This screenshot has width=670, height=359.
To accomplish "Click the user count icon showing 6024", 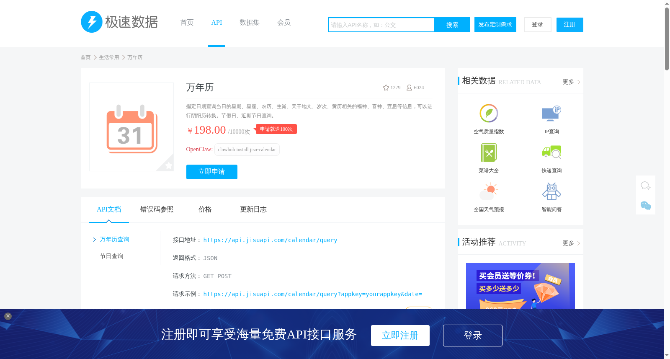I will pyautogui.click(x=409, y=88).
